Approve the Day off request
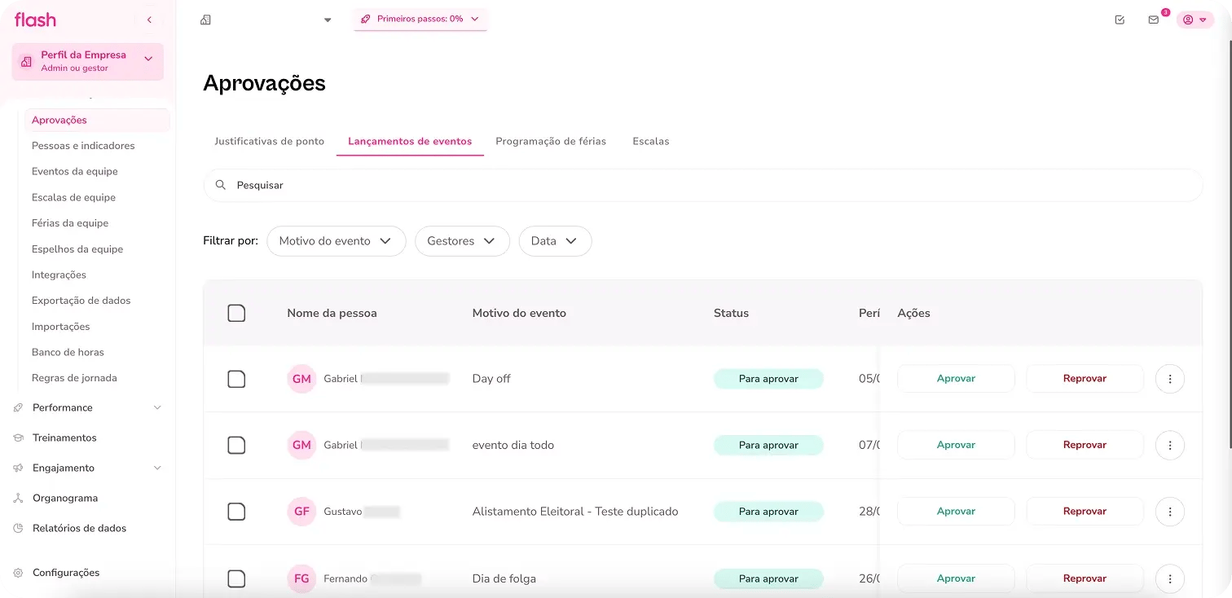 point(956,379)
